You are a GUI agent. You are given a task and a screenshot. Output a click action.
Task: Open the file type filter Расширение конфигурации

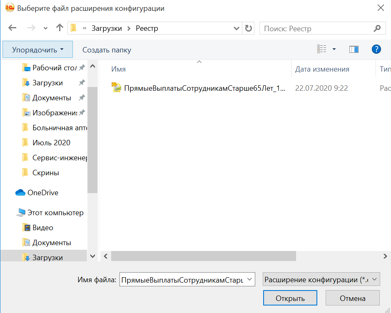321,280
